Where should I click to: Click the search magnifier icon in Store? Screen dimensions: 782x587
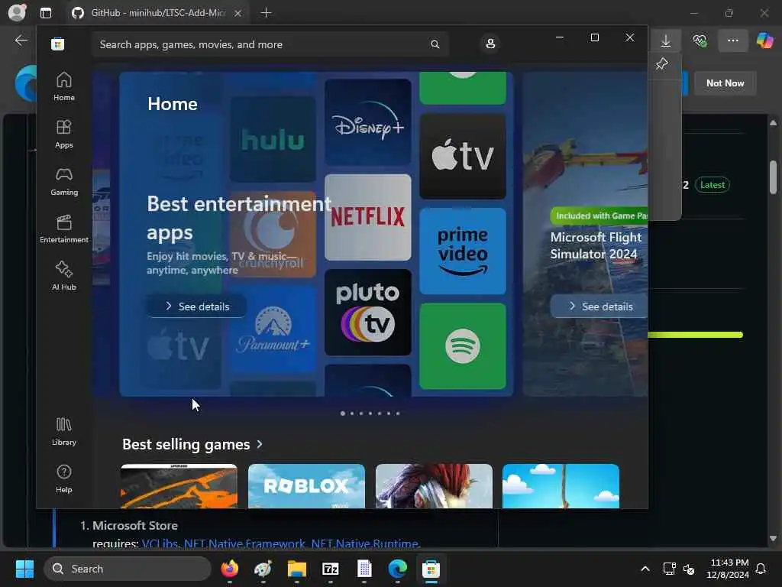pos(435,44)
